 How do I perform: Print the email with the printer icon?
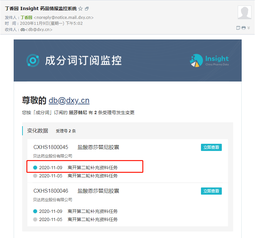click(x=243, y=28)
